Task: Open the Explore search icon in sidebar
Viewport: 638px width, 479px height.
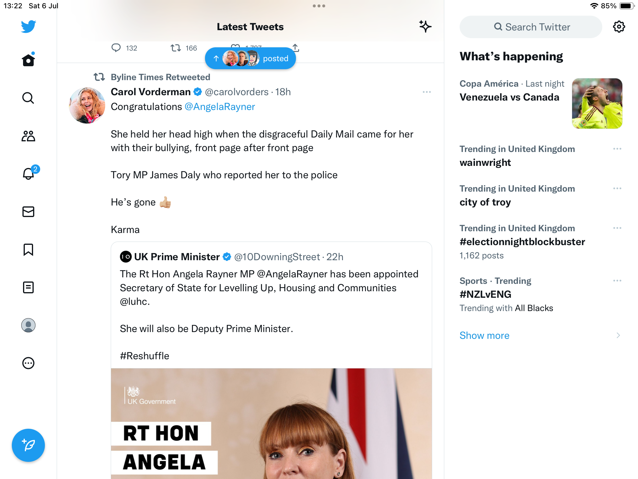Action: pyautogui.click(x=28, y=98)
